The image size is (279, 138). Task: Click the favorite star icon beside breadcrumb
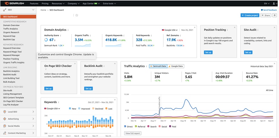coord(77,15)
